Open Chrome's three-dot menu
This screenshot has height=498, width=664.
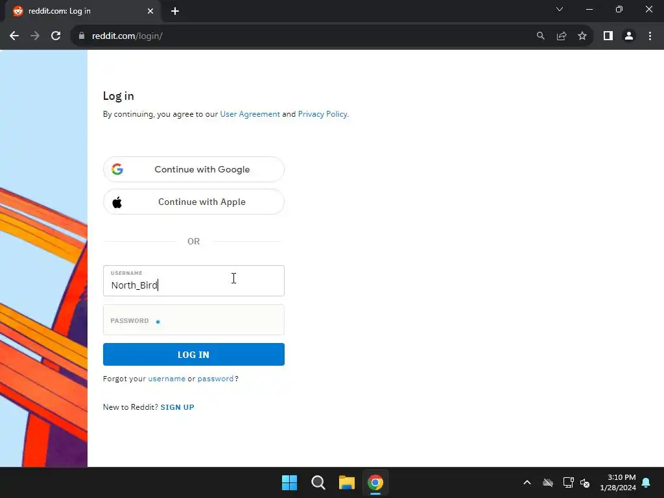pyautogui.click(x=650, y=36)
